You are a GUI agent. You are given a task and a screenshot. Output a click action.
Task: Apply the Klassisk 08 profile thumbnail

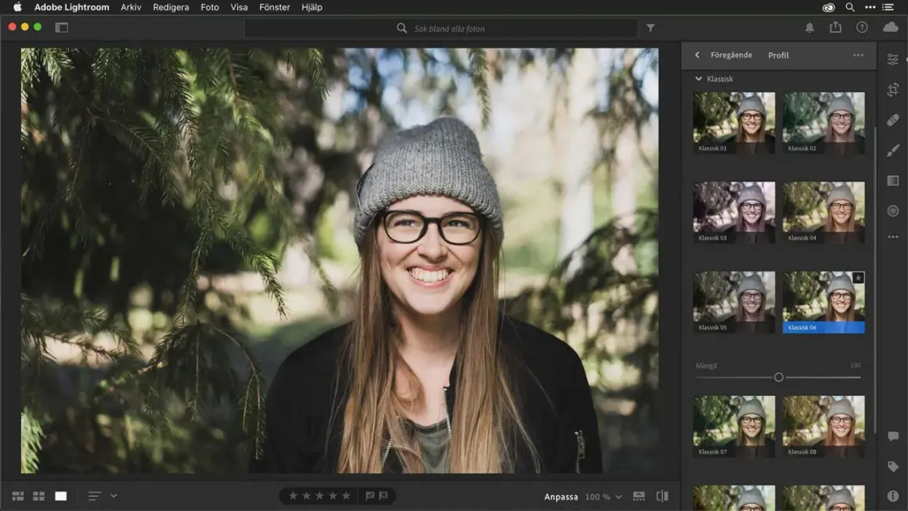(823, 426)
